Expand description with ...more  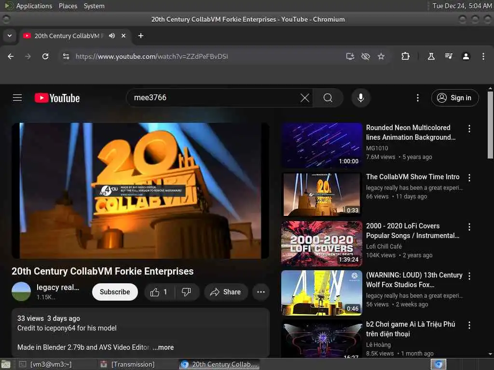coord(163,347)
